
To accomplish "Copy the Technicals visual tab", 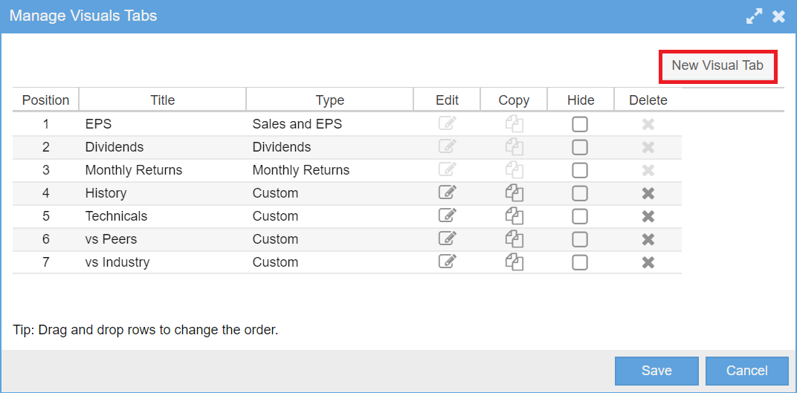I will pos(514,216).
